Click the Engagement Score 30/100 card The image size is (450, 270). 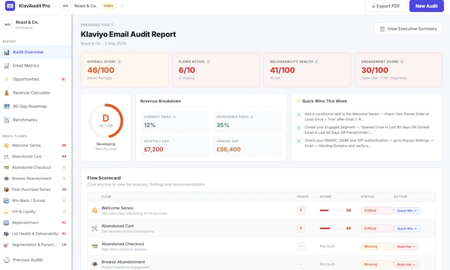(x=399, y=70)
